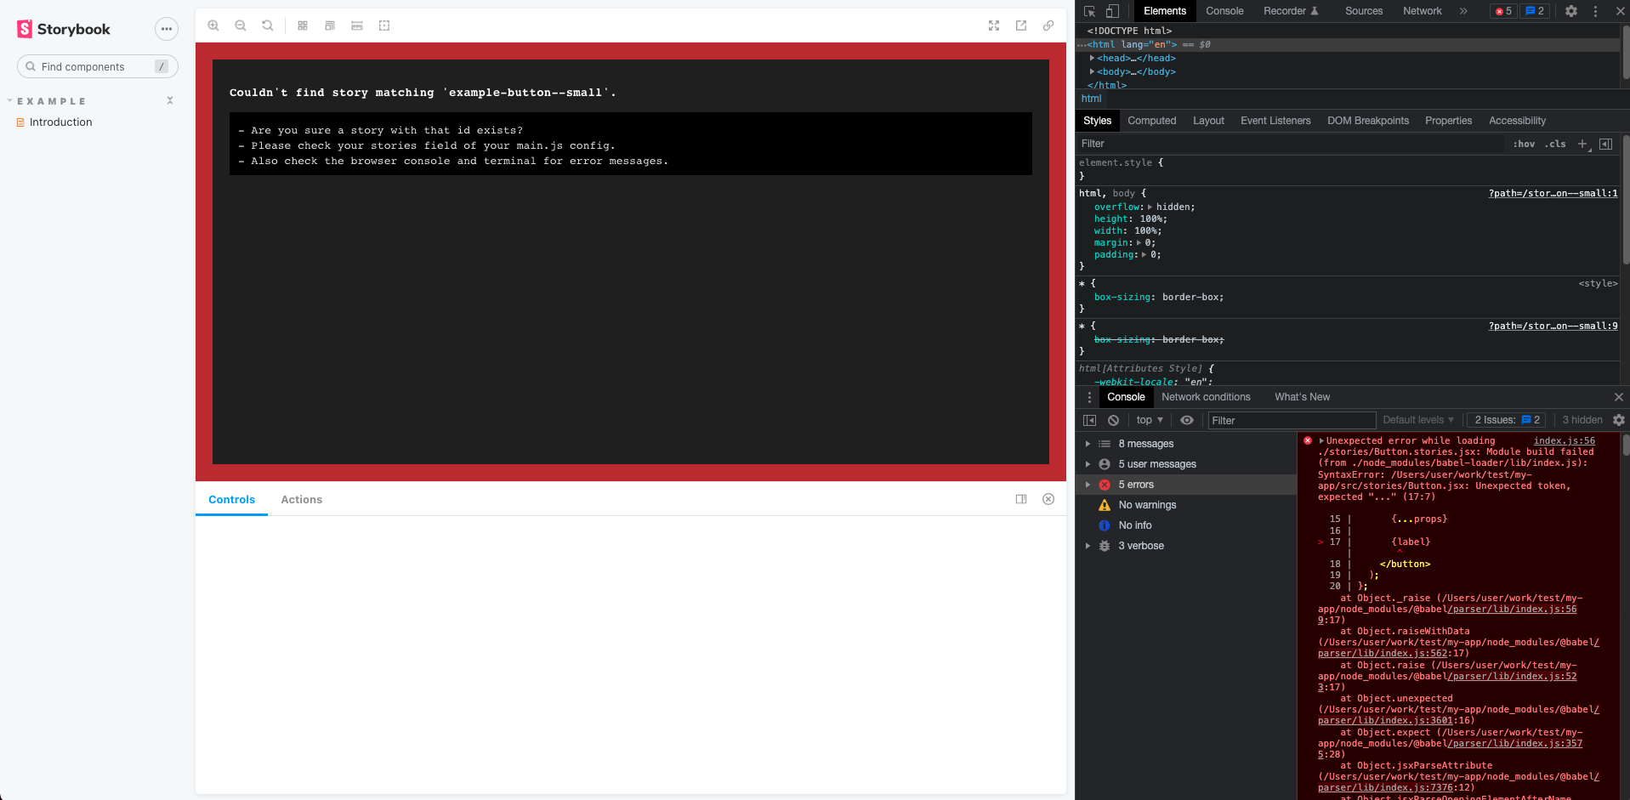Toggle element classes with .cls
Viewport: 1630px width, 800px height.
point(1556,144)
